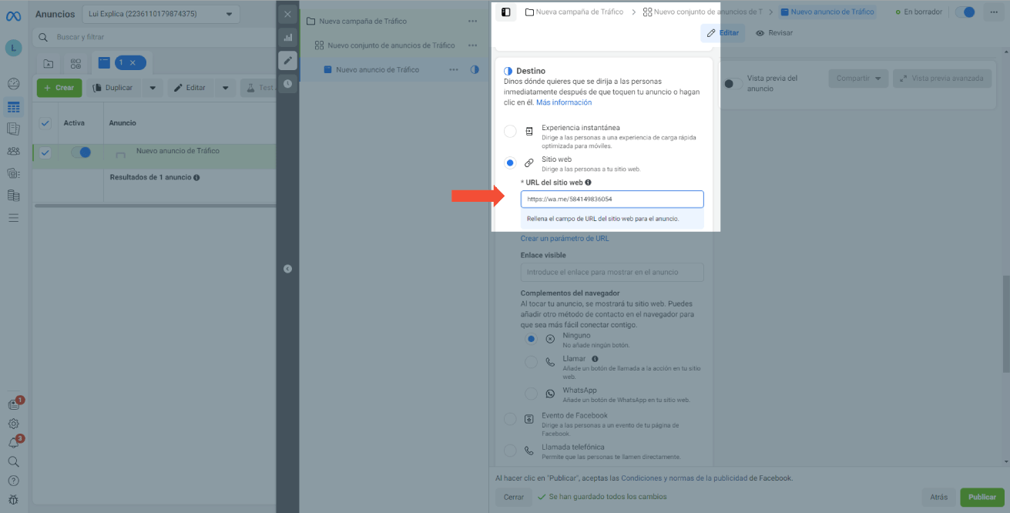Toggle the Activa switch for Nuevo anuncio
Viewport: 1010px width, 513px height.
coord(81,153)
